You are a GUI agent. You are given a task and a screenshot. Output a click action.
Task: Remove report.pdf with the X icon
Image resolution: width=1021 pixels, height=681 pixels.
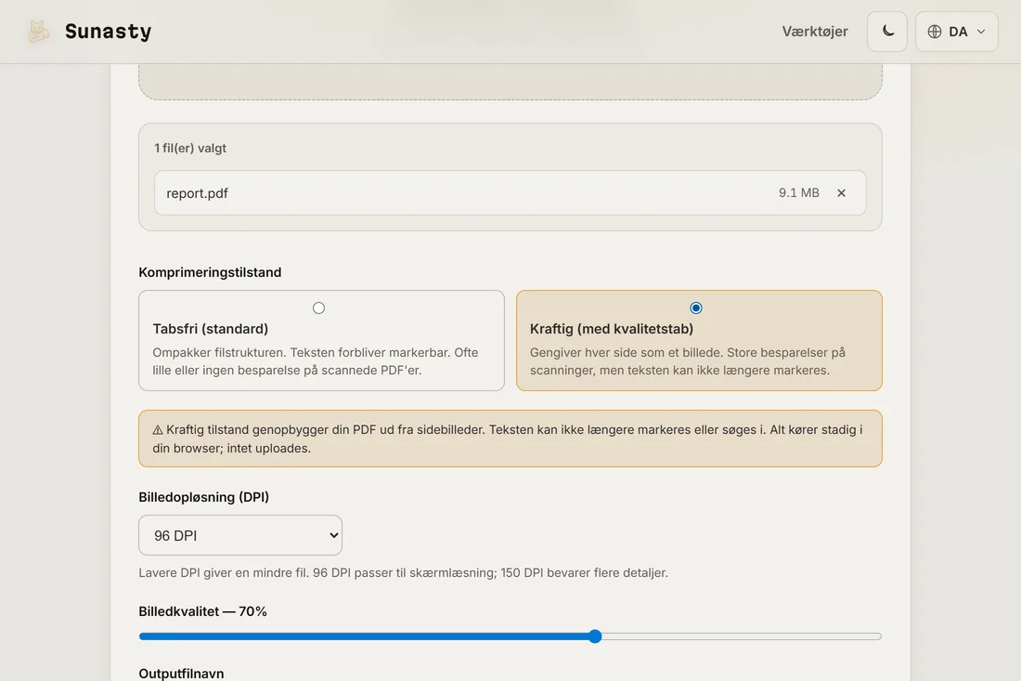[841, 193]
